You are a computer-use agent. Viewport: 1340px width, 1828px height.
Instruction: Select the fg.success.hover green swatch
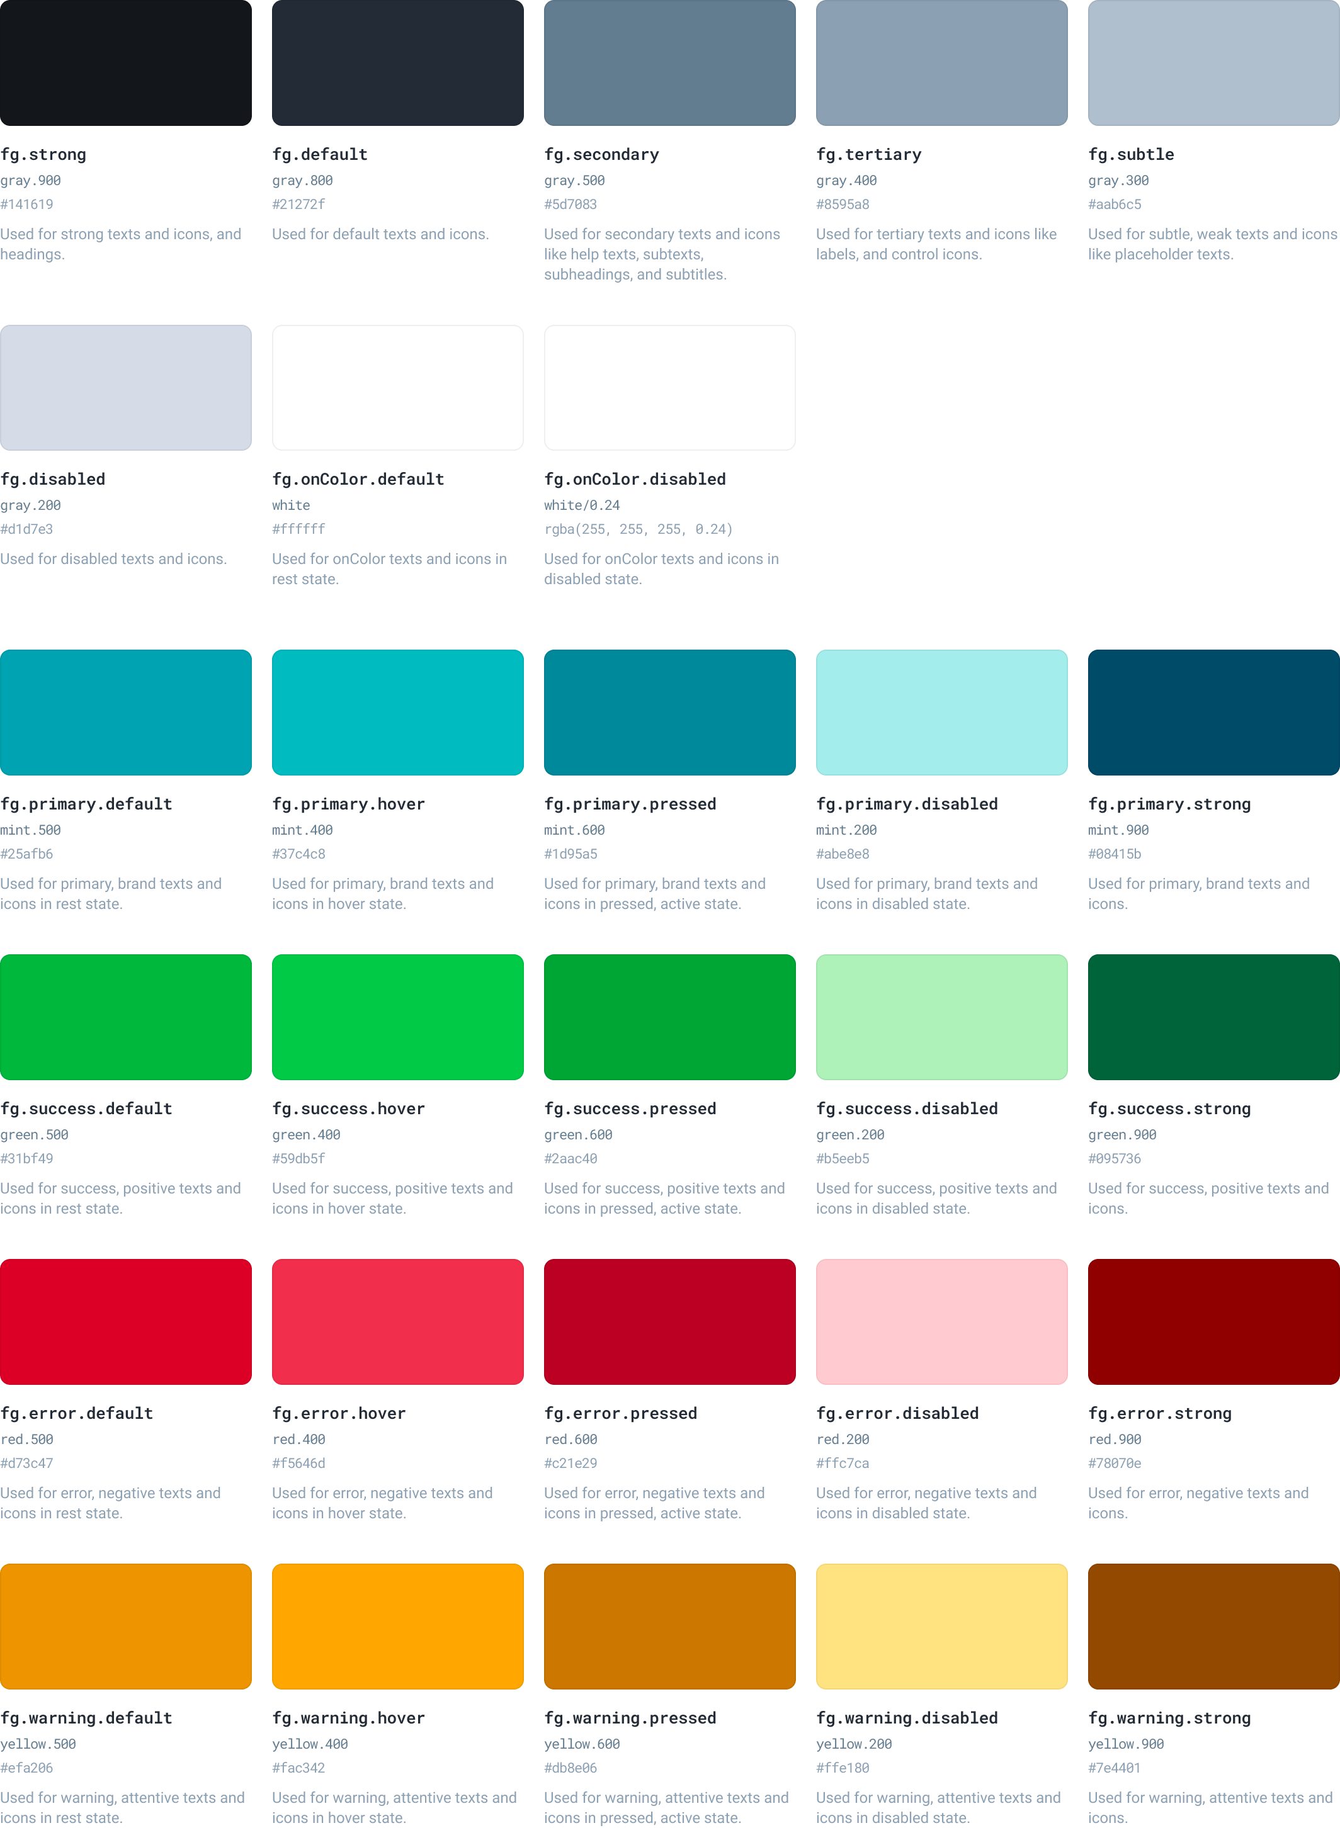click(x=397, y=1017)
